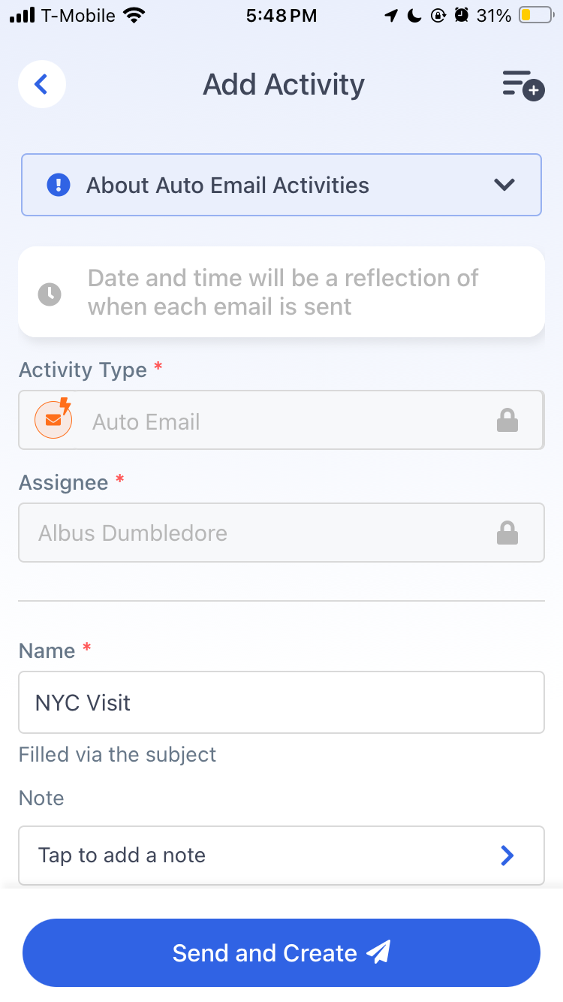Tap the back arrow button

(42, 84)
